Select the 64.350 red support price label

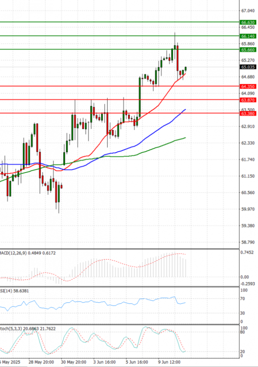click(248, 87)
